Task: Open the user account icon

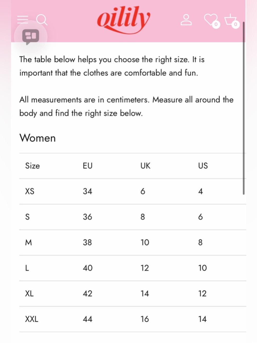Action: click(x=186, y=20)
